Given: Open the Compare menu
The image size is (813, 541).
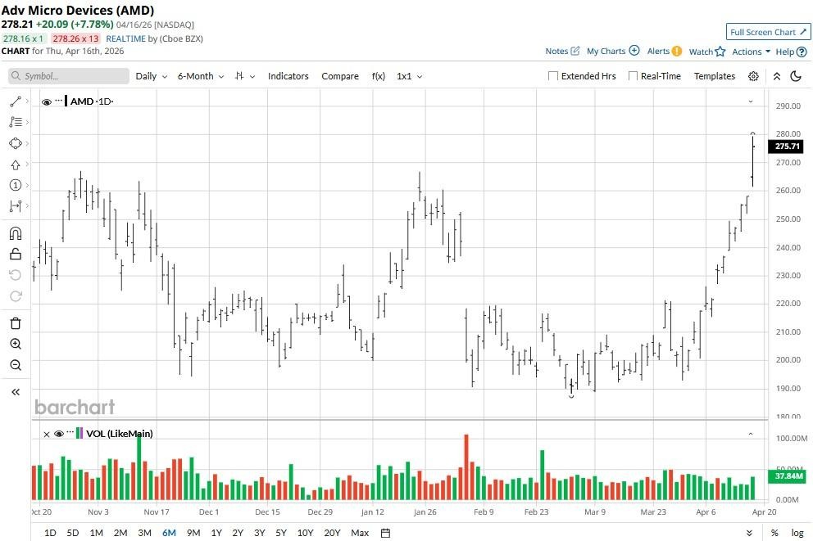Looking at the screenshot, I should (340, 76).
